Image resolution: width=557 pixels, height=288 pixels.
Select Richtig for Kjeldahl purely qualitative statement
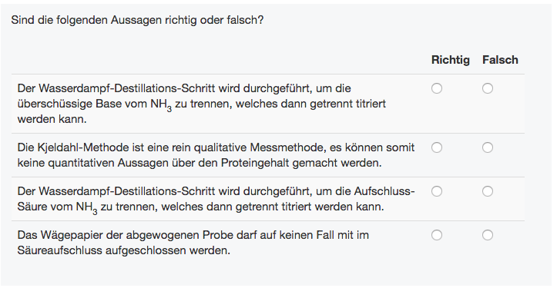(x=437, y=147)
